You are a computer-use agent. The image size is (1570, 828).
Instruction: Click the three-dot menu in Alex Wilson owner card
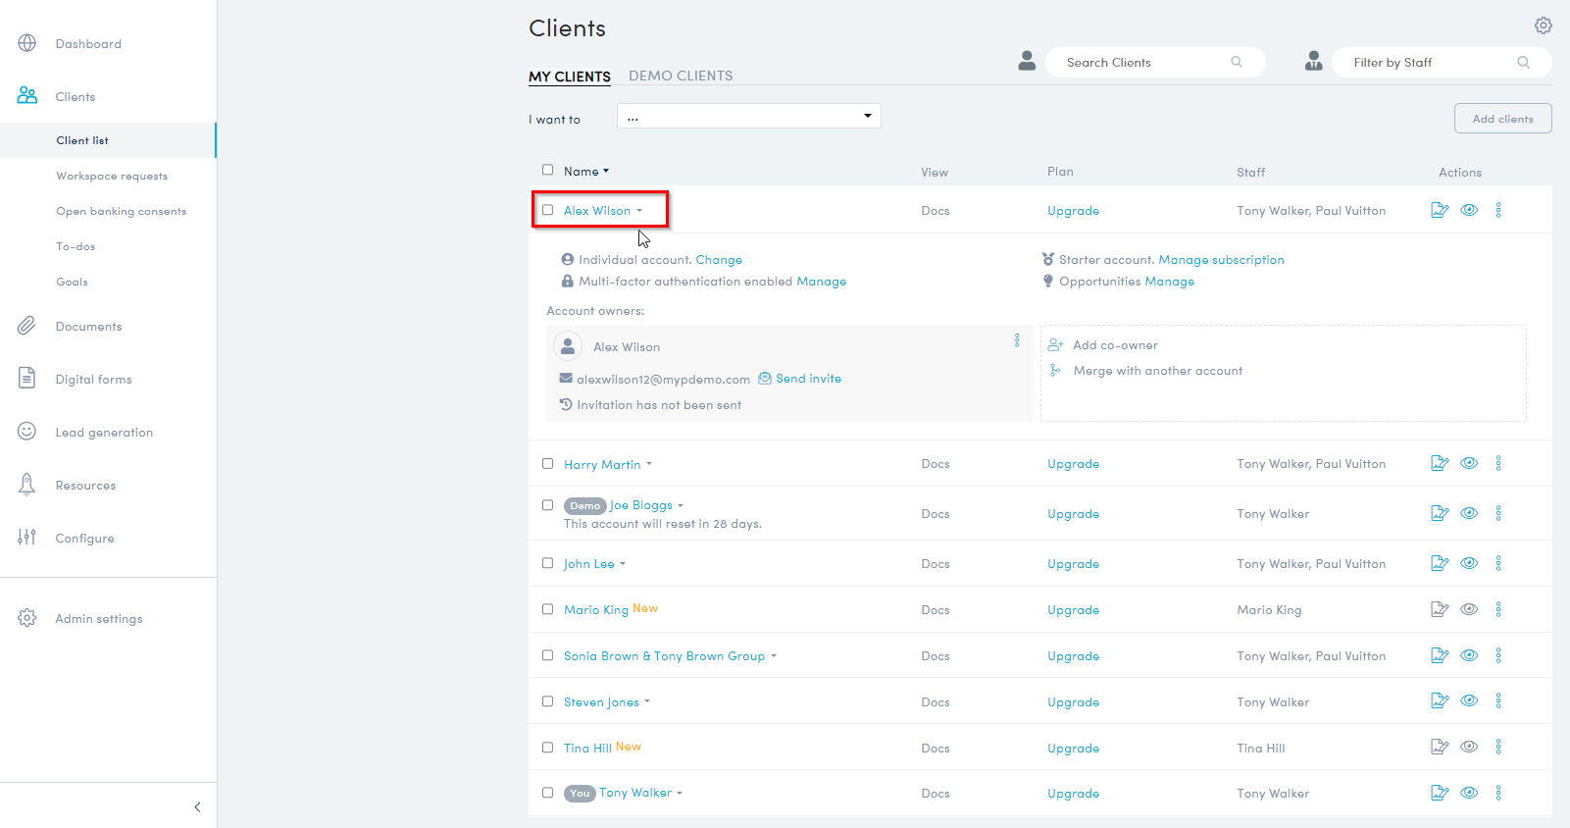tap(1016, 340)
